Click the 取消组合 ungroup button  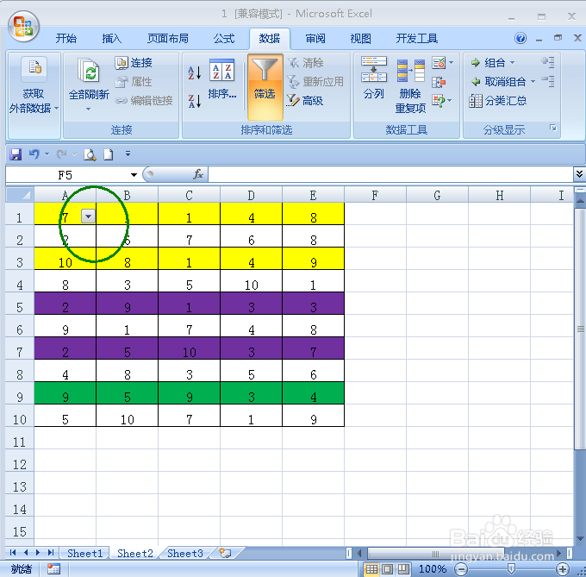[498, 81]
